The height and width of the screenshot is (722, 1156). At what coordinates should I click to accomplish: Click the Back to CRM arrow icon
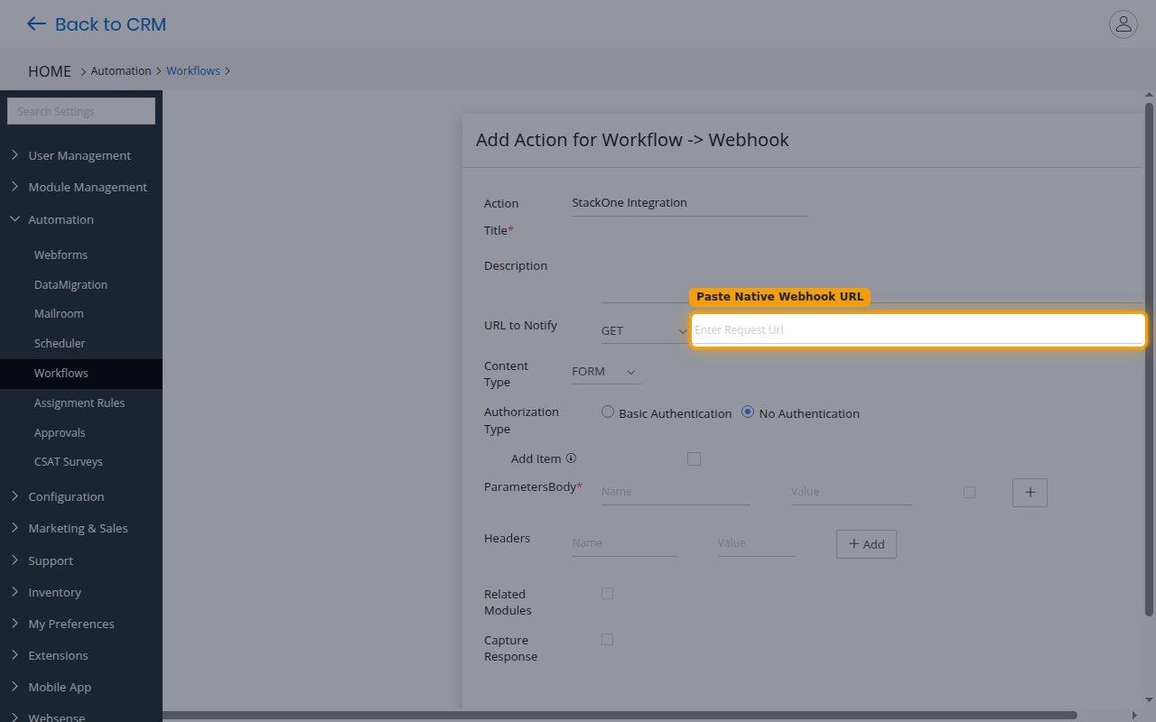[x=36, y=24]
